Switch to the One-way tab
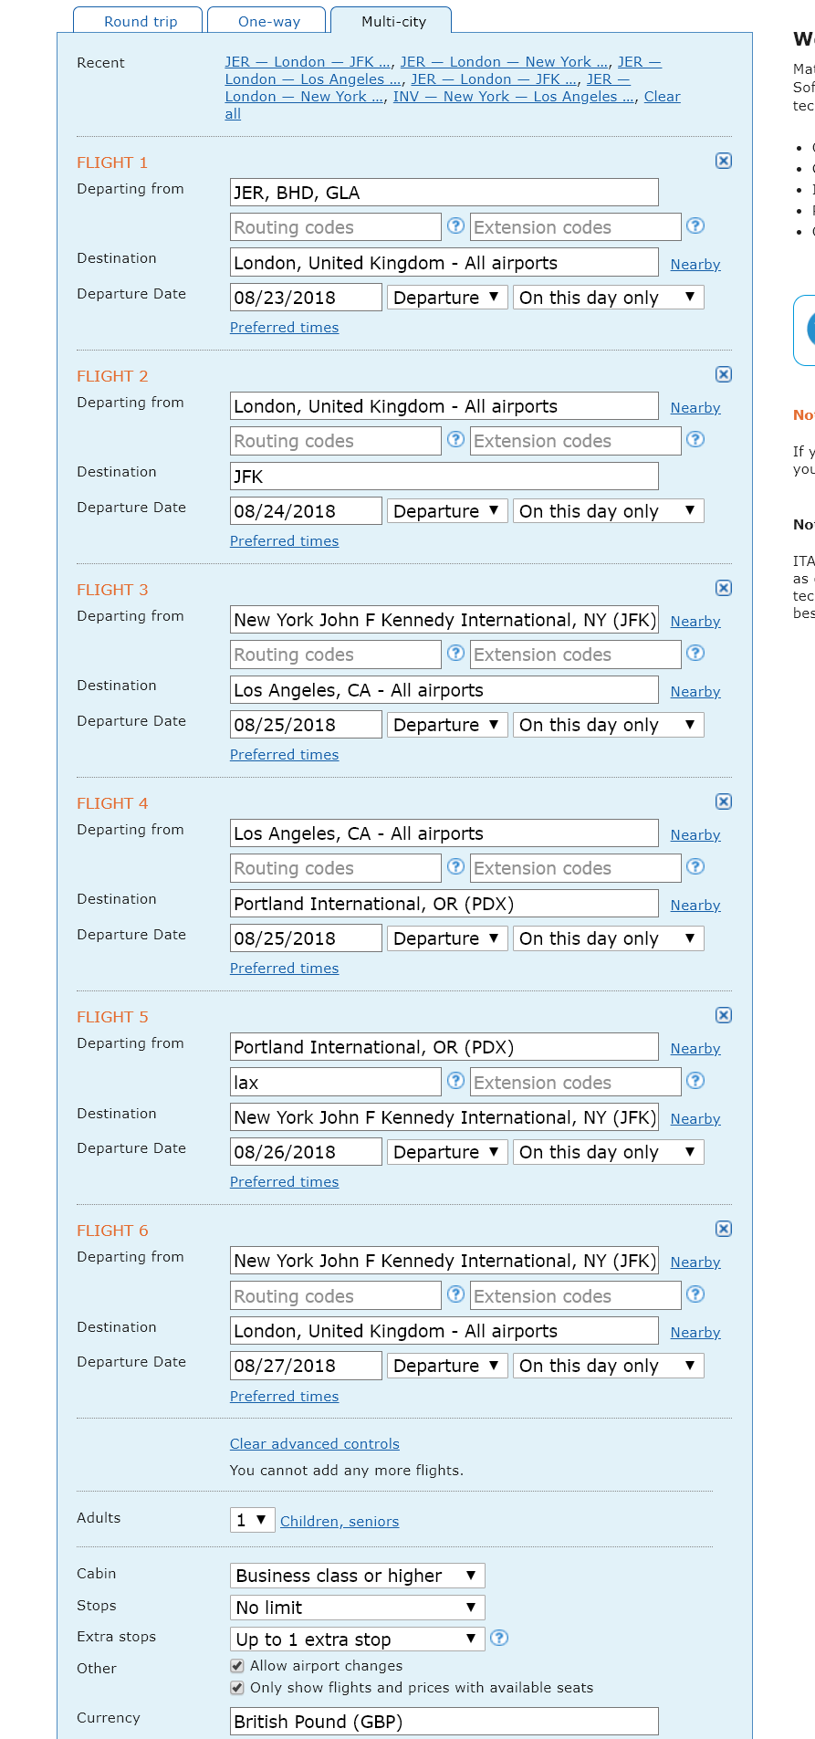815x1739 pixels. coord(268,21)
